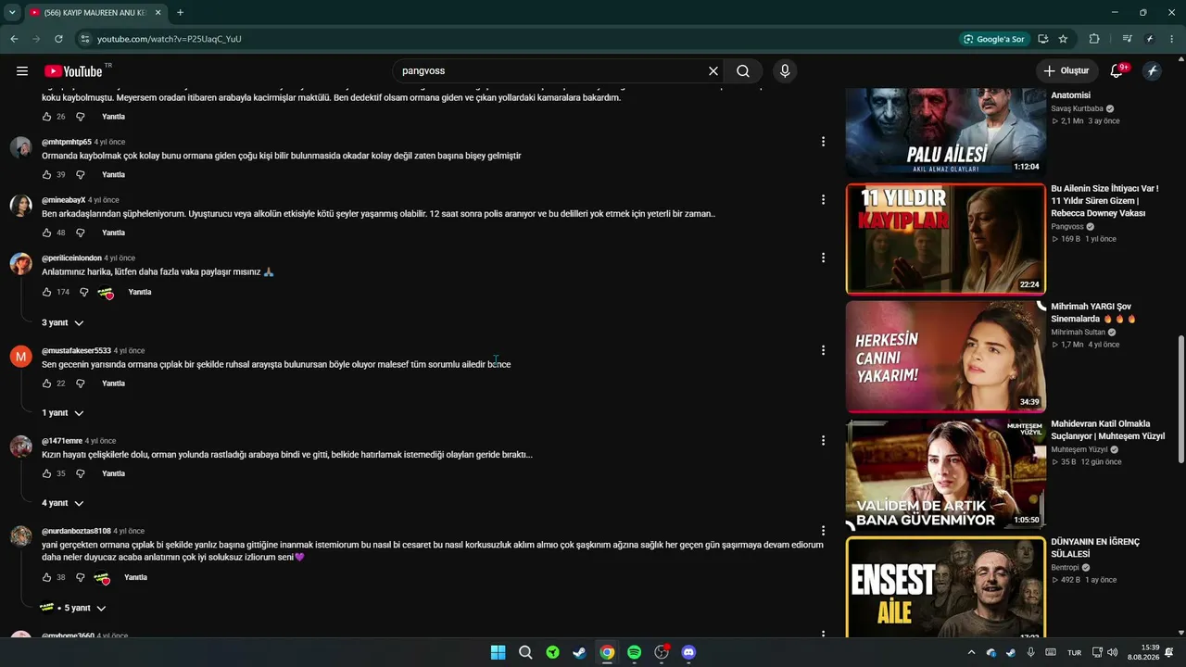
Task: Open Spotify from the taskbar
Action: point(634,652)
